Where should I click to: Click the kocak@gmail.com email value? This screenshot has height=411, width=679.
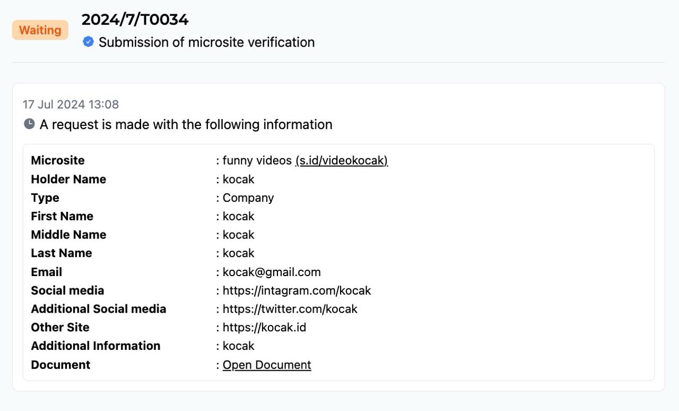pos(272,272)
